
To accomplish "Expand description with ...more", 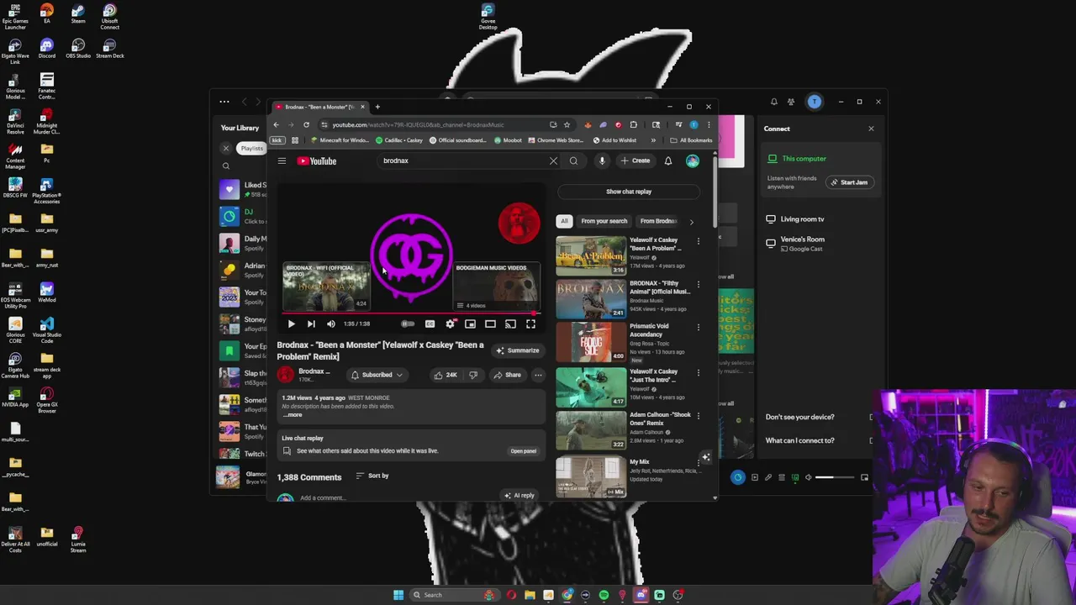I will pyautogui.click(x=292, y=415).
